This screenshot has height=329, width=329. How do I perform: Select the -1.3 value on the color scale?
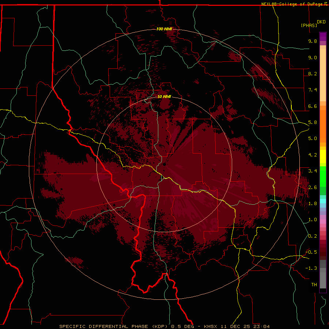311,268
